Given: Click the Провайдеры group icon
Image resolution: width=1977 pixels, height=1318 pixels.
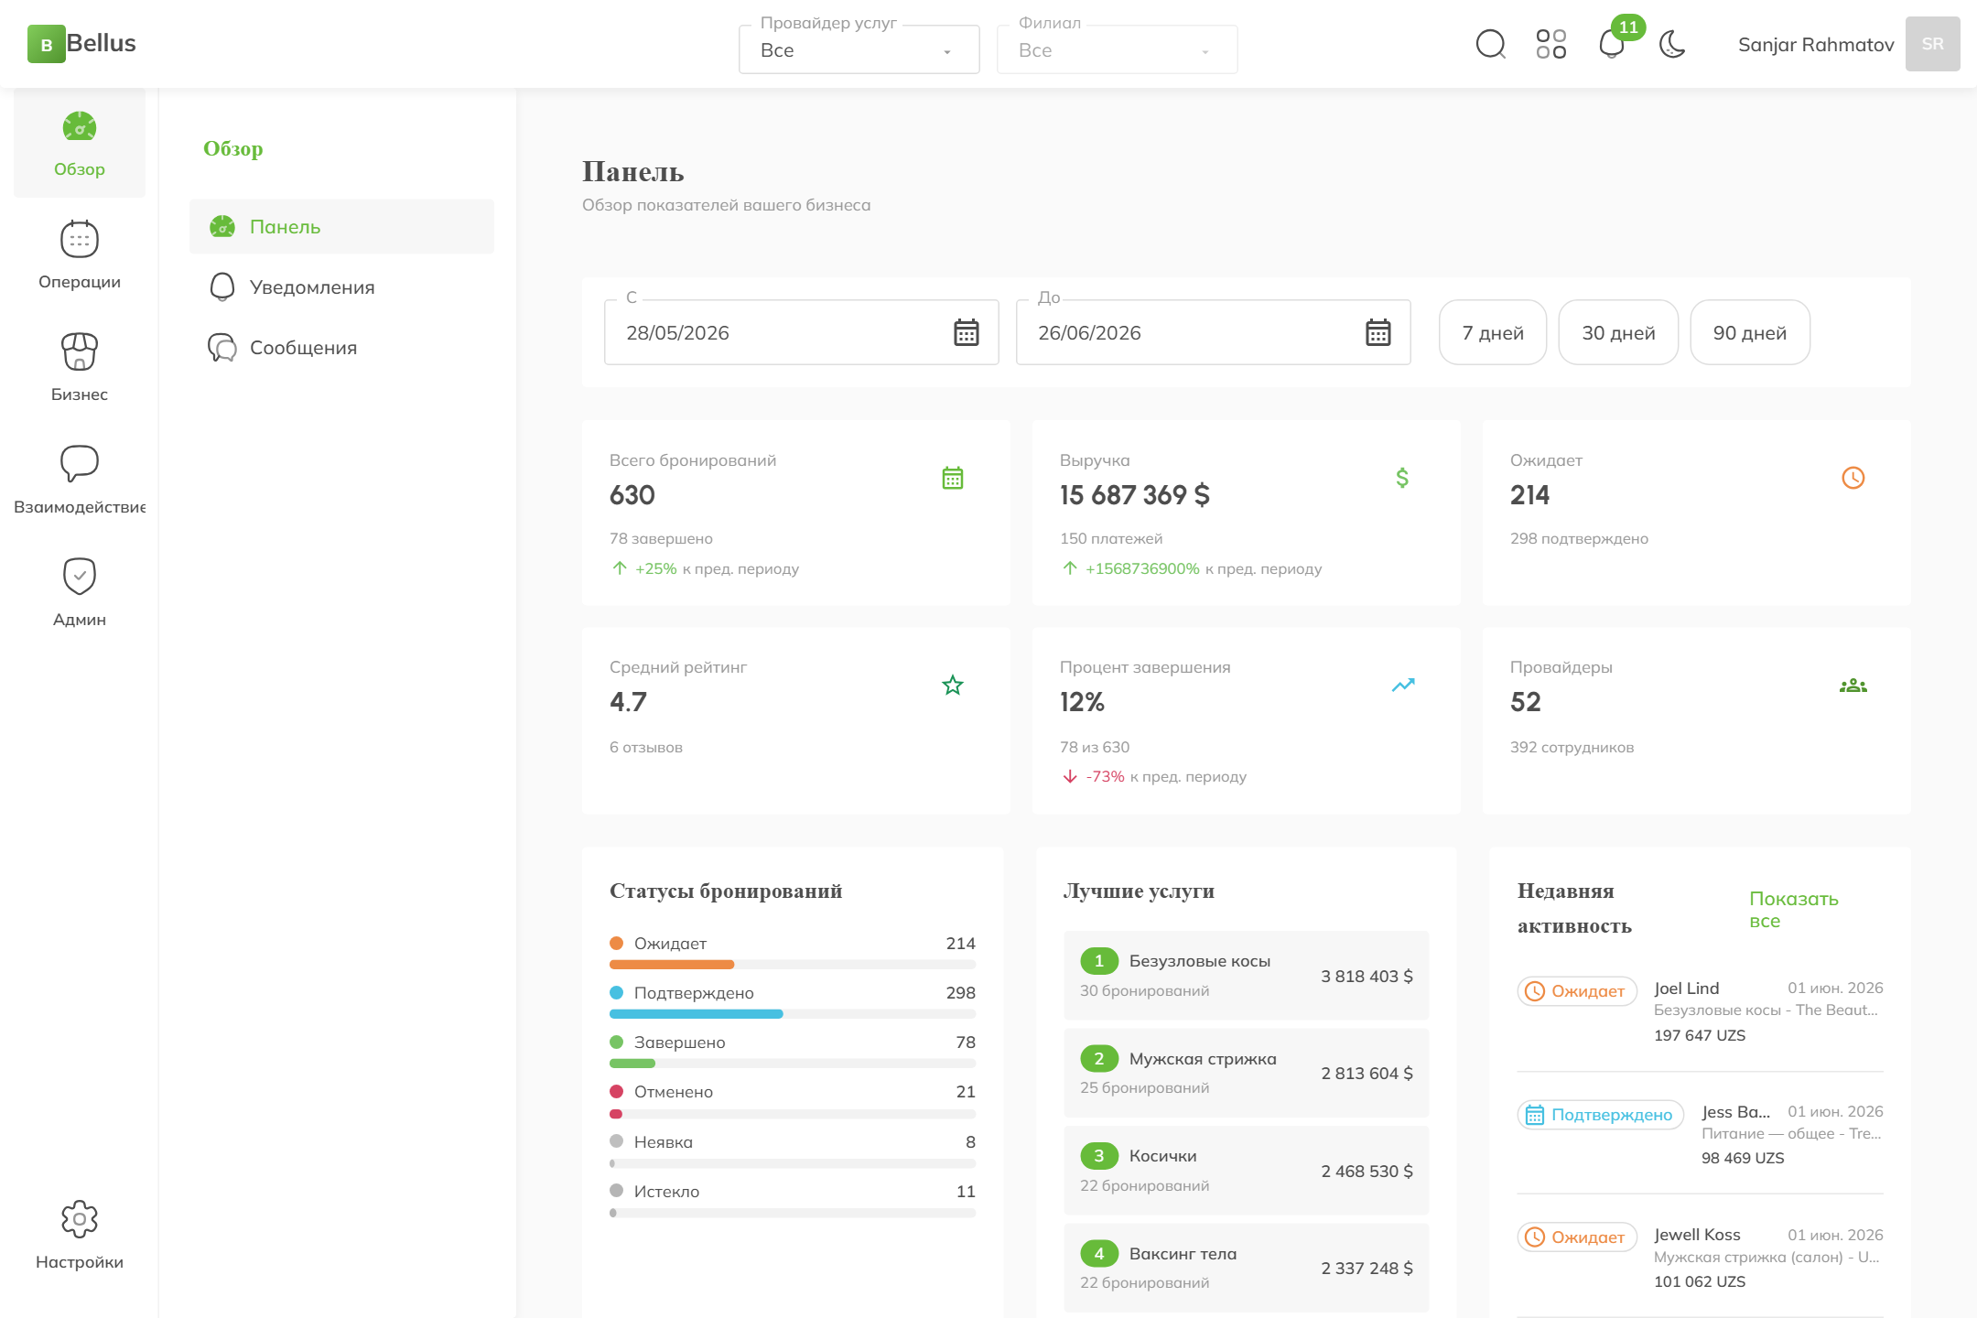Looking at the screenshot, I should tap(1853, 685).
